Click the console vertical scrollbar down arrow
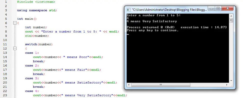This screenshot has height=98, width=243. (231, 81)
